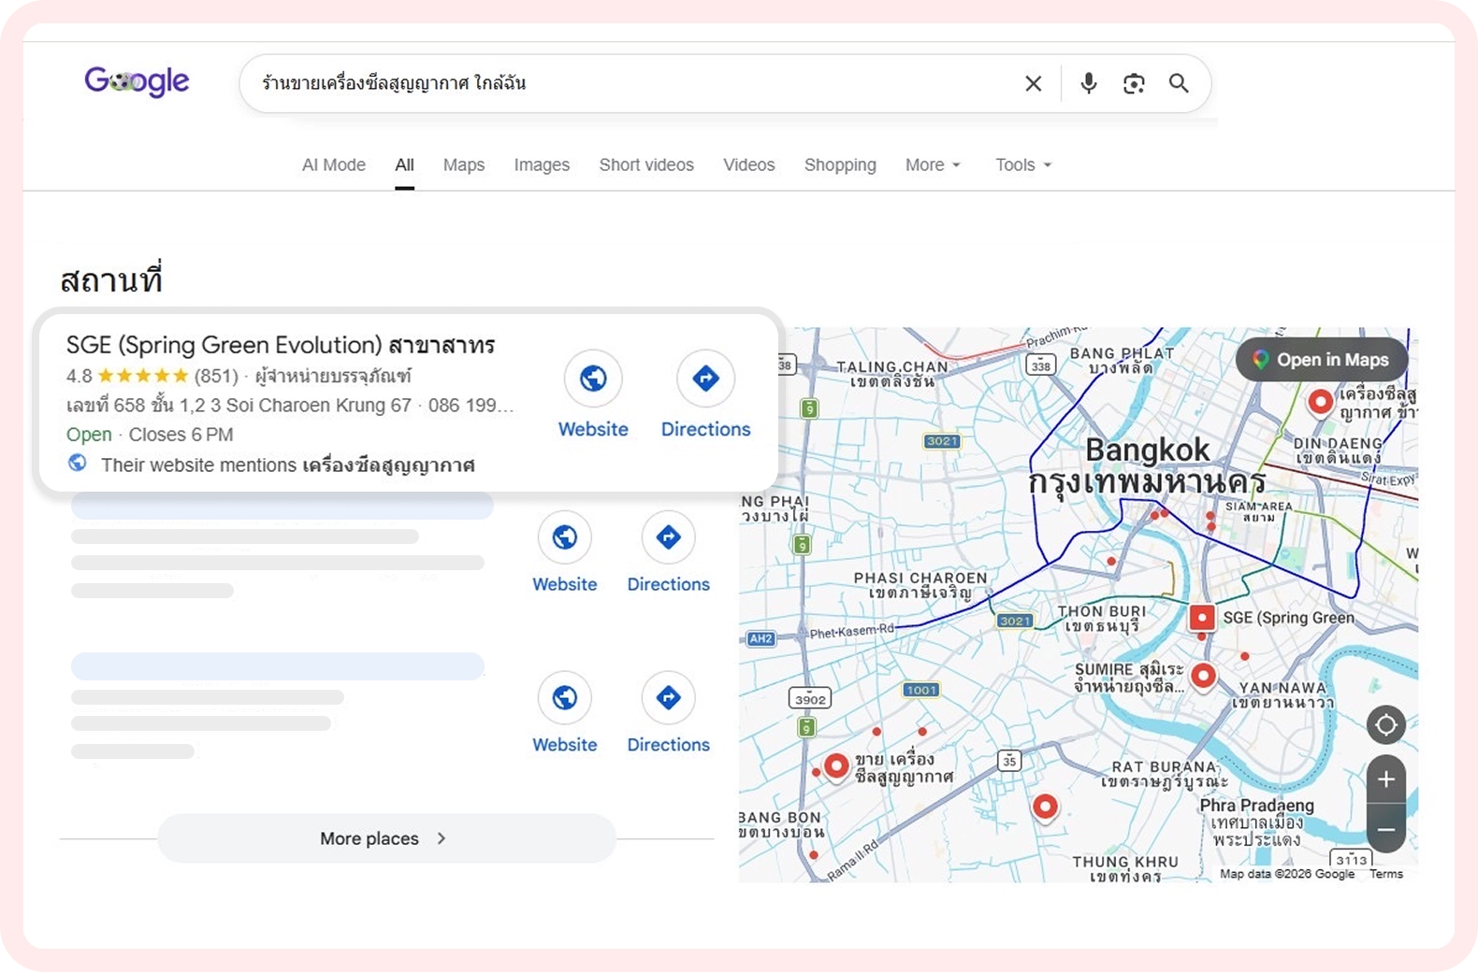
Task: Click the map pin near Din Daeng
Action: (1320, 402)
